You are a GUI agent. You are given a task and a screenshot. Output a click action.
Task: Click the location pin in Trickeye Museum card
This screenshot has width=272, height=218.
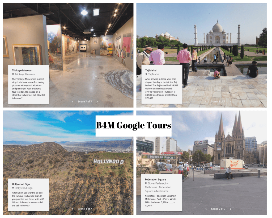[x=13, y=75]
